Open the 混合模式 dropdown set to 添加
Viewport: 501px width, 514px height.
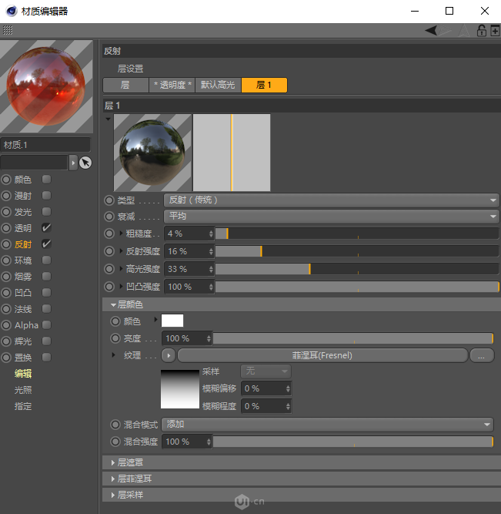tap(328, 425)
